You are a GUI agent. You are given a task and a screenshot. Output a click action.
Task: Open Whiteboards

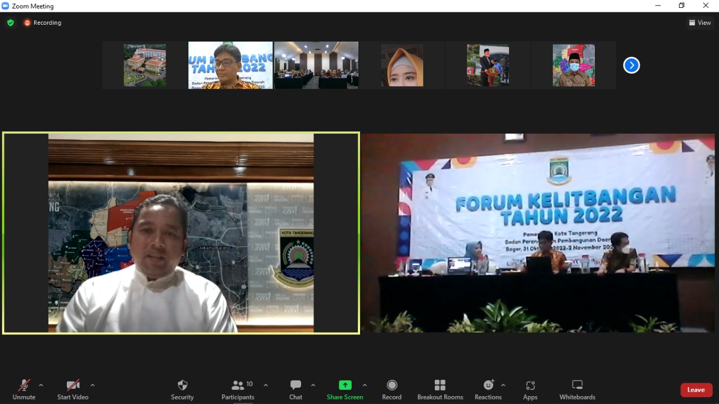coord(577,389)
